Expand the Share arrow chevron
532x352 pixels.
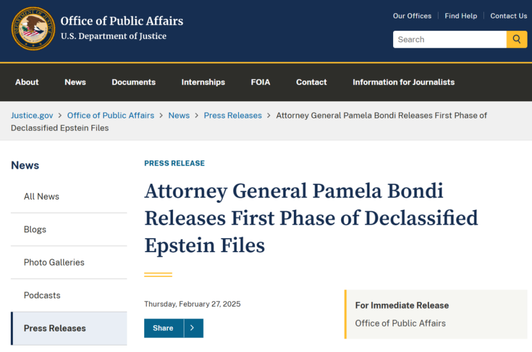tap(193, 328)
